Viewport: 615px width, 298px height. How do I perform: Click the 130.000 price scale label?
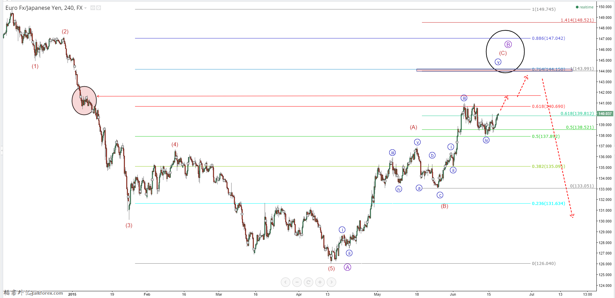tap(605, 221)
